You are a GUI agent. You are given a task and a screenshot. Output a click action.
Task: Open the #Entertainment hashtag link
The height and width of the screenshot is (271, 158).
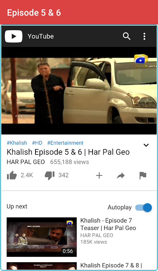pyautogui.click(x=65, y=143)
